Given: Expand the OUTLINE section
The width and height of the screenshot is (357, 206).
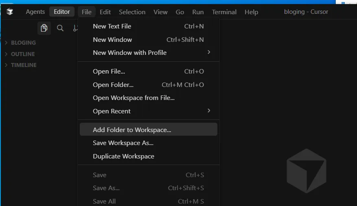Looking at the screenshot, I should (x=22, y=54).
